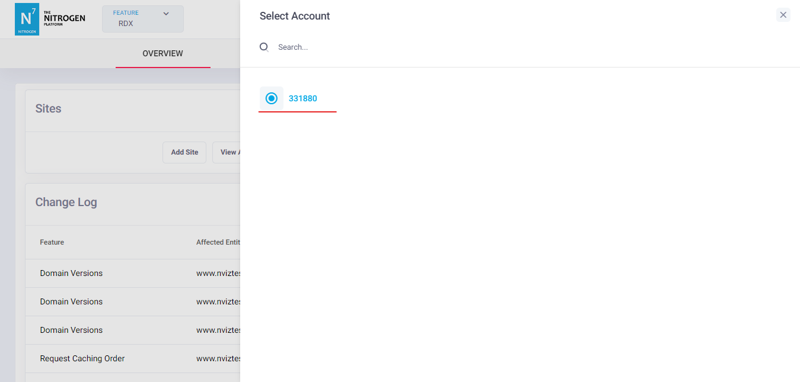Viewport: 800px width, 382px height.
Task: Click the Change Log section heading
Action: (66, 202)
